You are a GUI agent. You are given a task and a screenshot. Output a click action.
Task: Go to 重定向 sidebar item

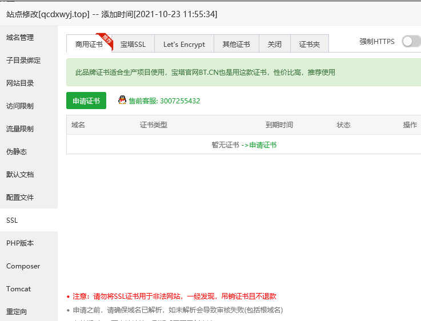click(29, 311)
